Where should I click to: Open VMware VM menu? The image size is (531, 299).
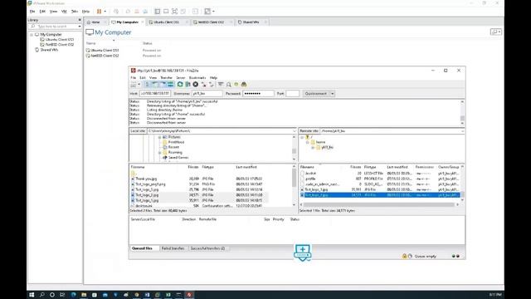(64, 11)
